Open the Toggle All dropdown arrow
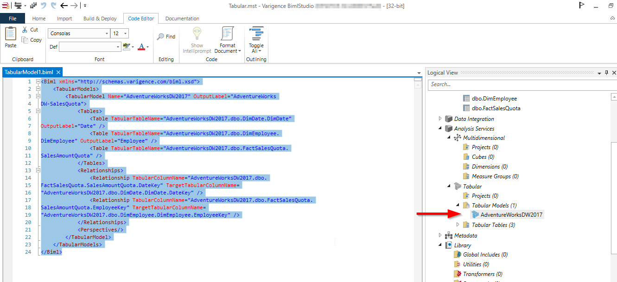 (x=260, y=51)
